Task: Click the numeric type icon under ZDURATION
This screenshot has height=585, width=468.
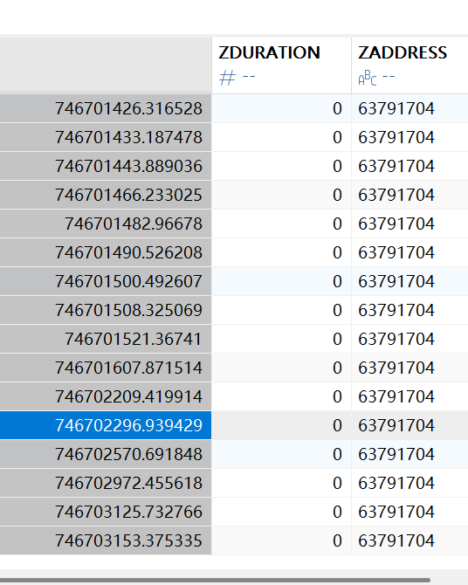Action: point(227,78)
